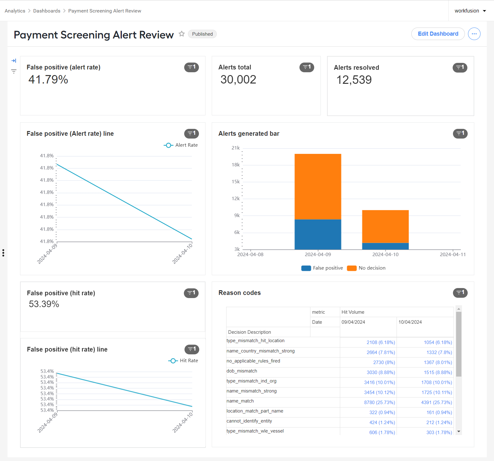The width and height of the screenshot is (494, 461).
Task: Go to Analytics breadcrumb
Action: [x=15, y=11]
